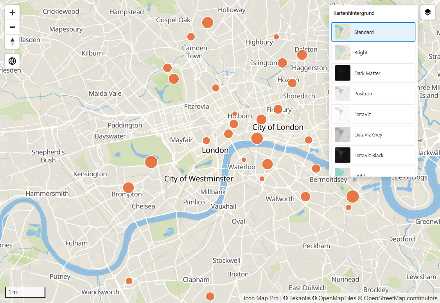Click the Fulham place label
The width and height of the screenshot is (440, 303).
tap(77, 243)
